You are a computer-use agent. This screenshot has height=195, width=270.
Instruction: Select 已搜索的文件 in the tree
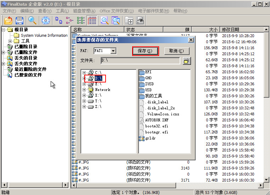coord(28,75)
